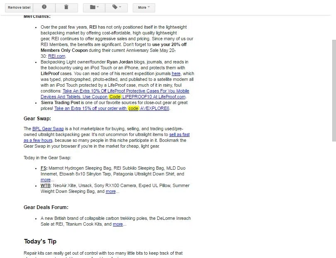Click the bold 'Sierra Trading Post' text
This screenshot has height=258, width=336.
(x=61, y=102)
